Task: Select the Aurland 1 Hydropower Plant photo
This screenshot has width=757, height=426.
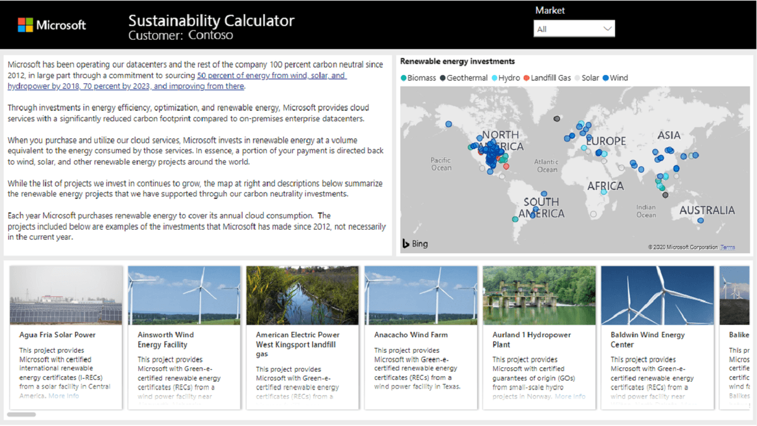Action: 539,295
